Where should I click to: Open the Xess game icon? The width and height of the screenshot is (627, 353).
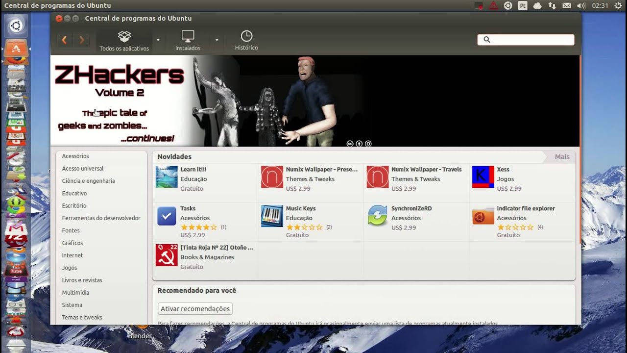click(483, 177)
